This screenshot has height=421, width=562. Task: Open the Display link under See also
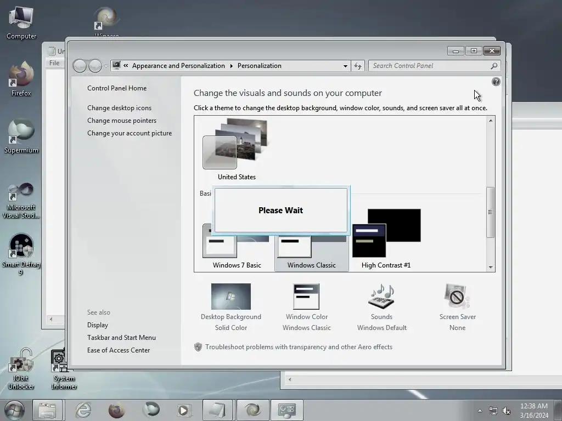click(x=98, y=325)
